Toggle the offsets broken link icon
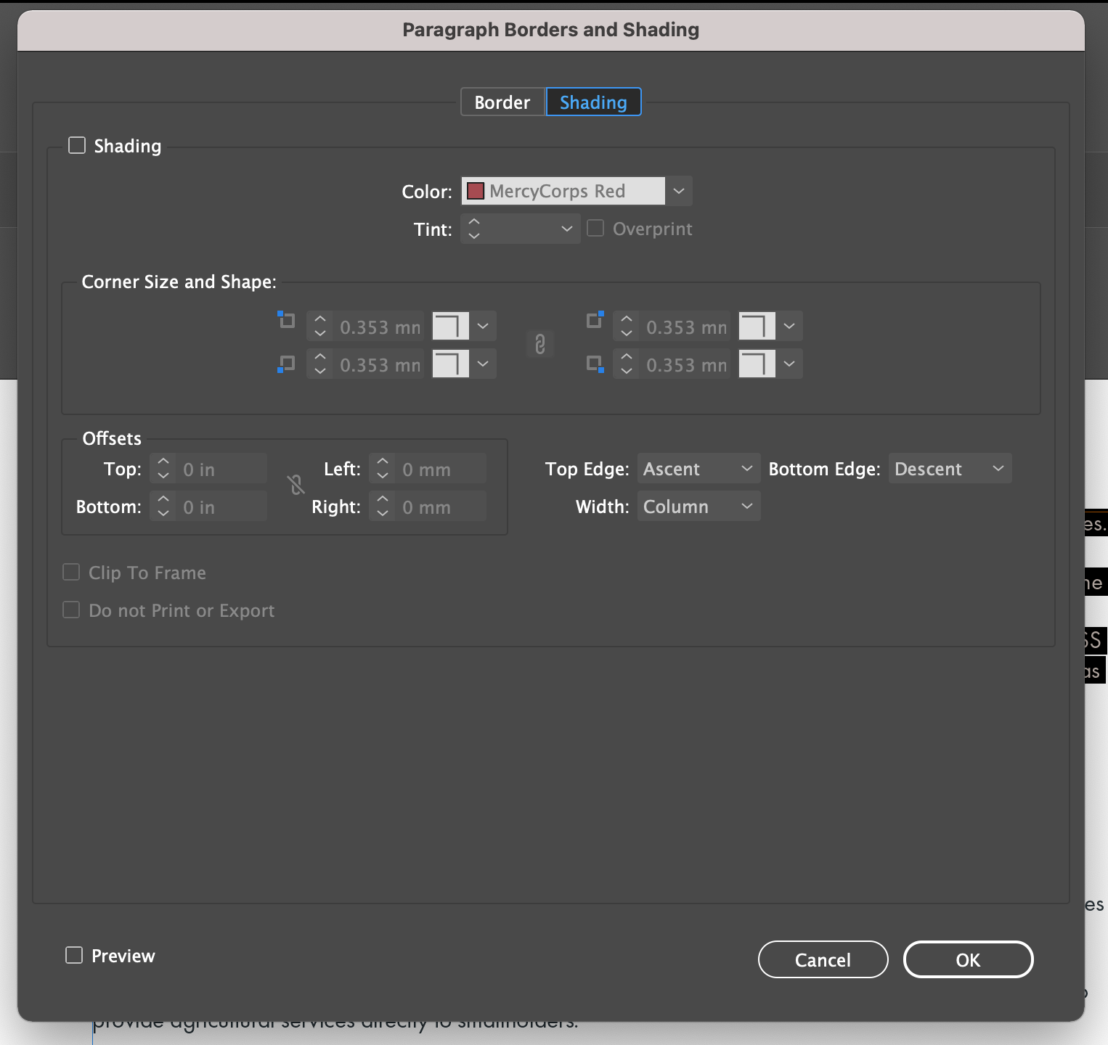 click(x=296, y=485)
